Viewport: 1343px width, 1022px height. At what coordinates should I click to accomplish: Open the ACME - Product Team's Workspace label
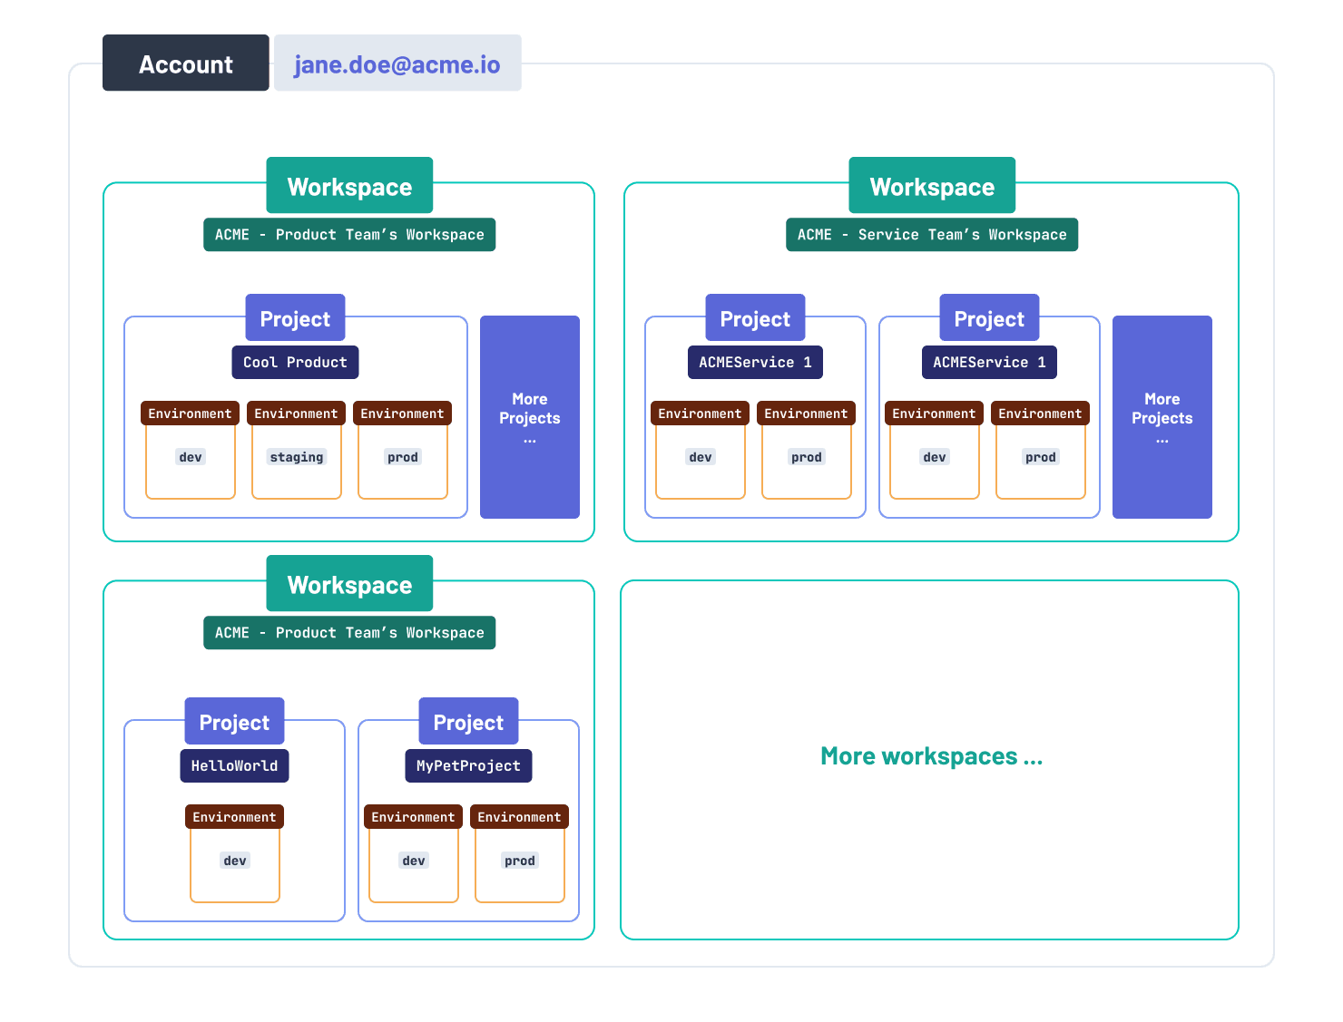tap(349, 234)
